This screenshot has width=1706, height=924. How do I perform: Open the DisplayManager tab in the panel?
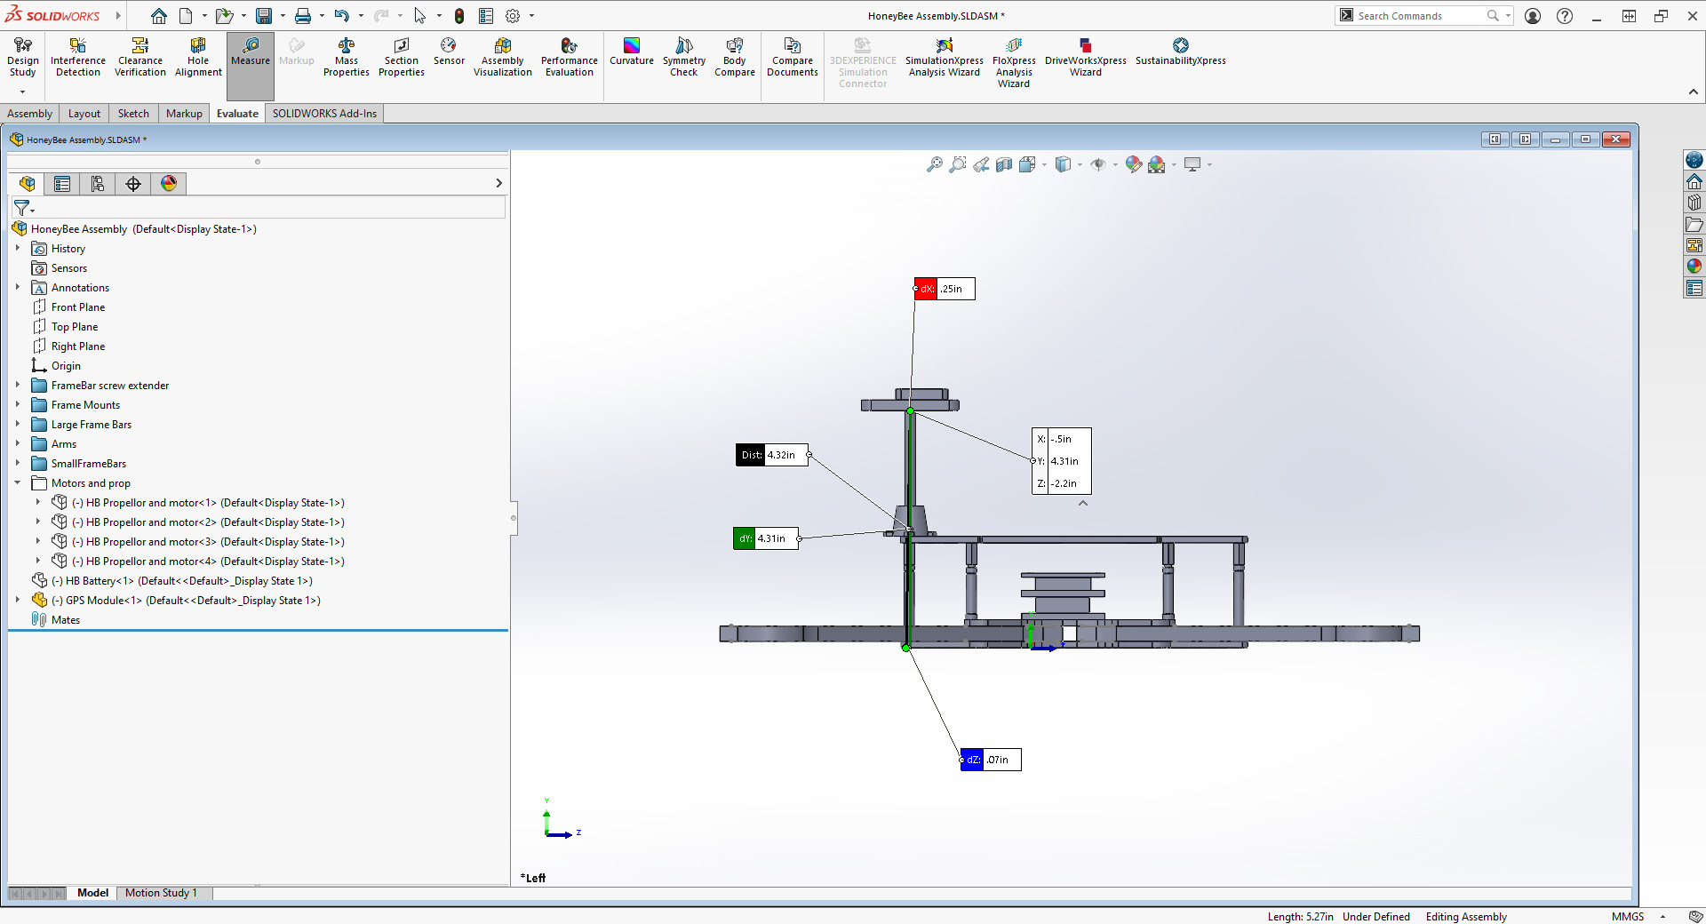169,184
